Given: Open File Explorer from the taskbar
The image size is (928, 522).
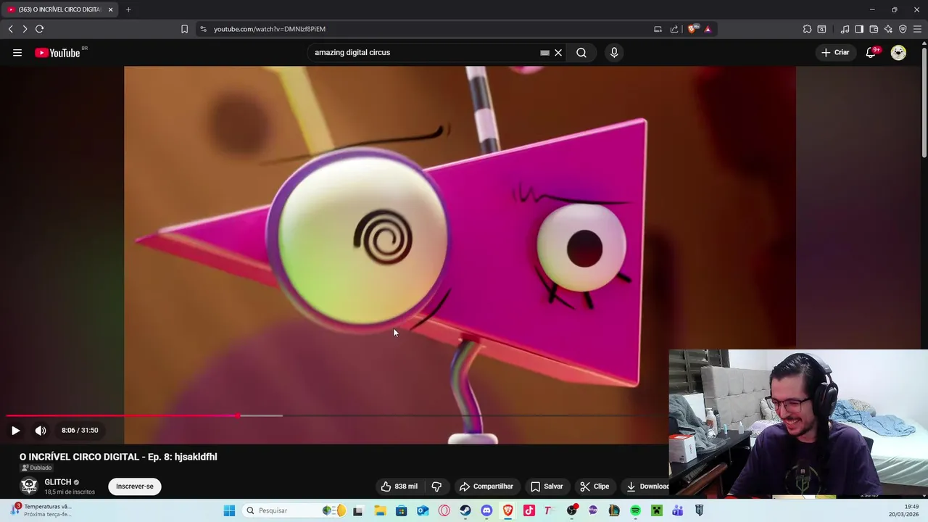Looking at the screenshot, I should point(380,510).
